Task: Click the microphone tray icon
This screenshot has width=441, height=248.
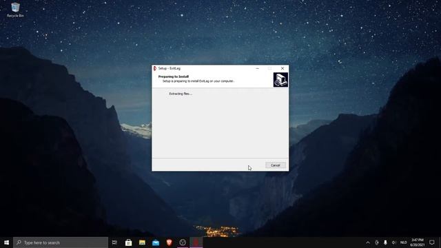Action: click(x=385, y=242)
